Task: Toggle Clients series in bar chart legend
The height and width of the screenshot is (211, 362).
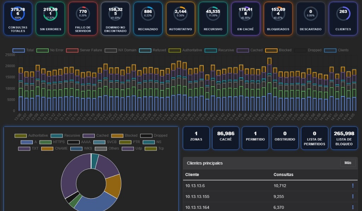Action: click(337, 50)
